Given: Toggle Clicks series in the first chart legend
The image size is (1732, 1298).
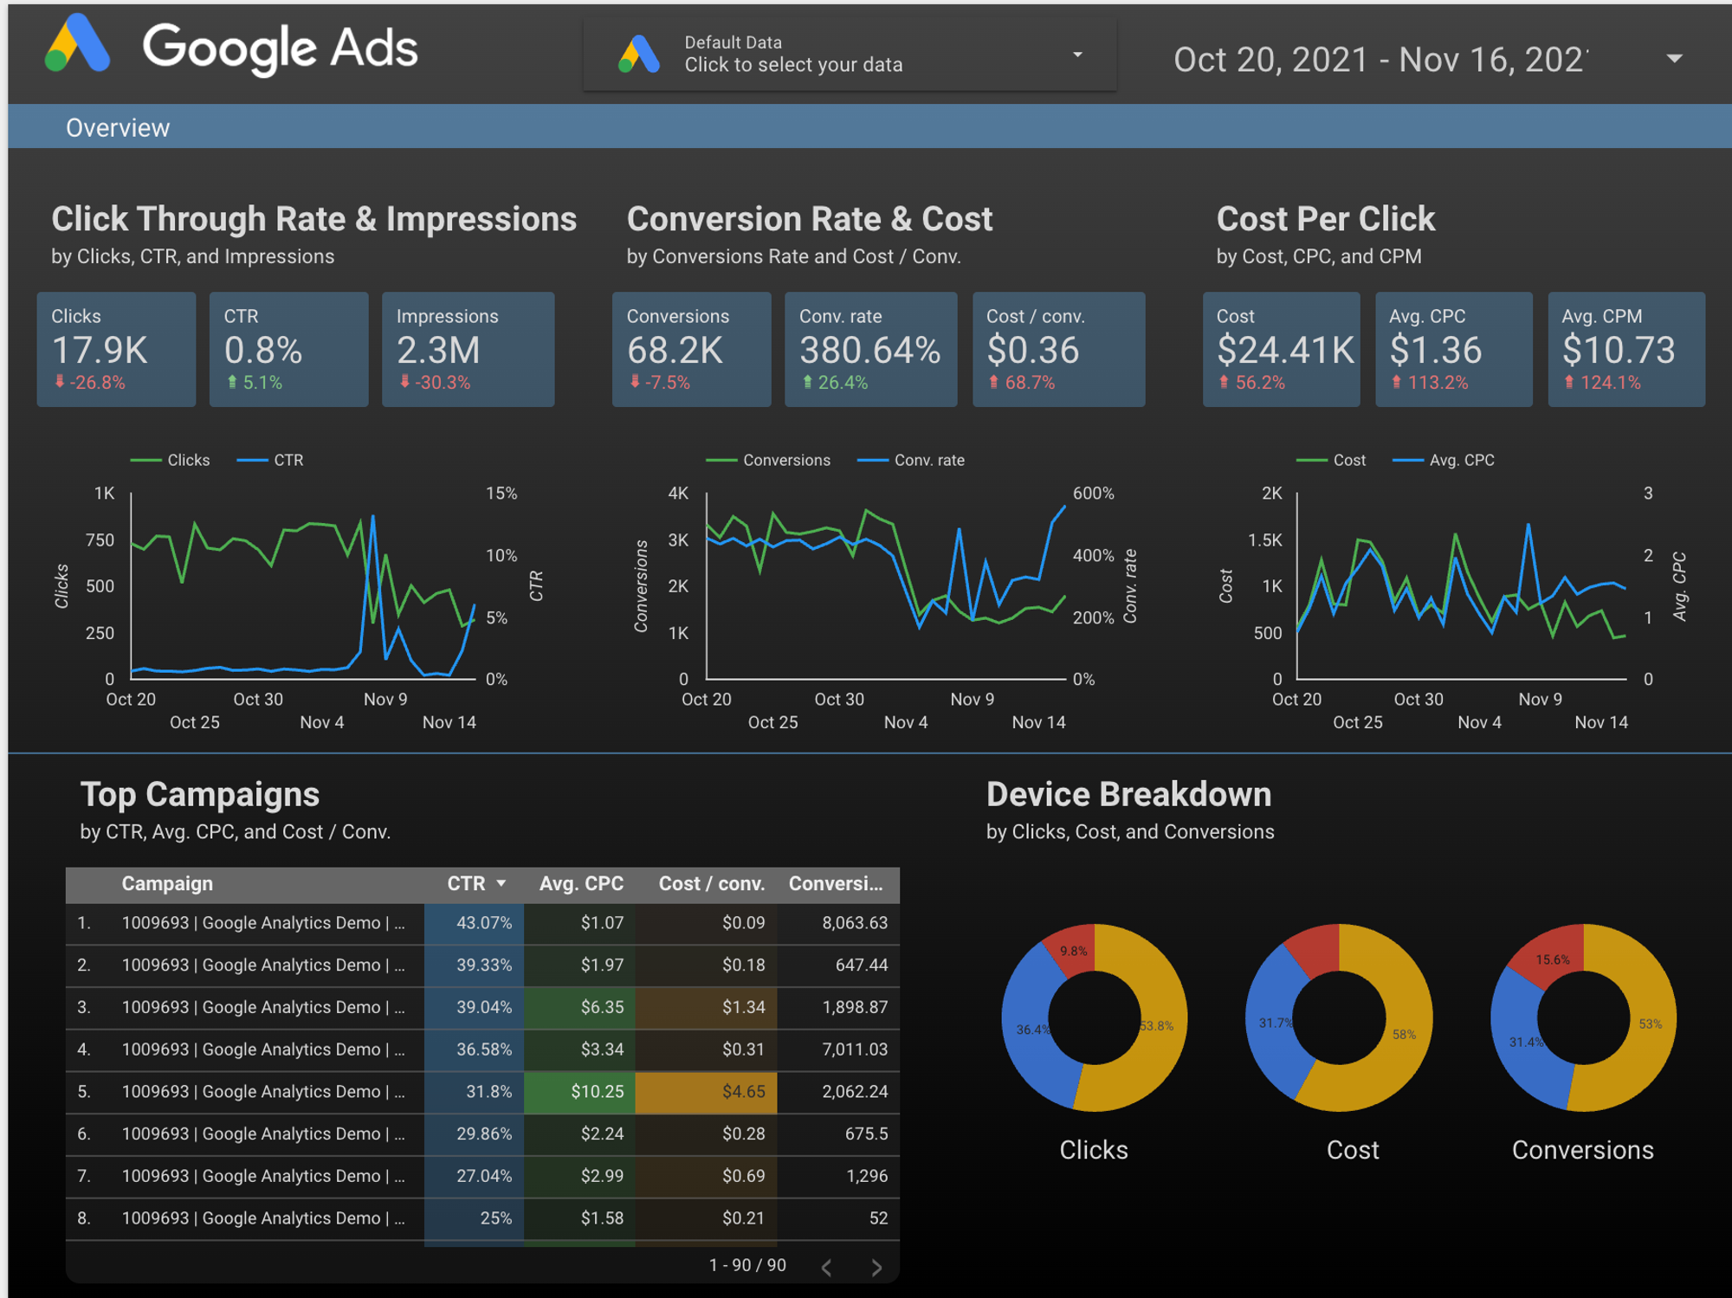Looking at the screenshot, I should 171,460.
